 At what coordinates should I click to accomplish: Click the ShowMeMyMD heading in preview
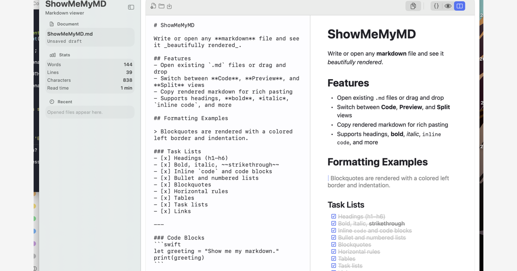[x=371, y=34]
